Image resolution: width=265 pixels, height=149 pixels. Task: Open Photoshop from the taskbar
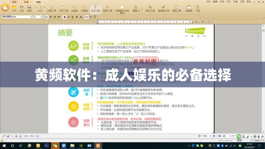46,145
